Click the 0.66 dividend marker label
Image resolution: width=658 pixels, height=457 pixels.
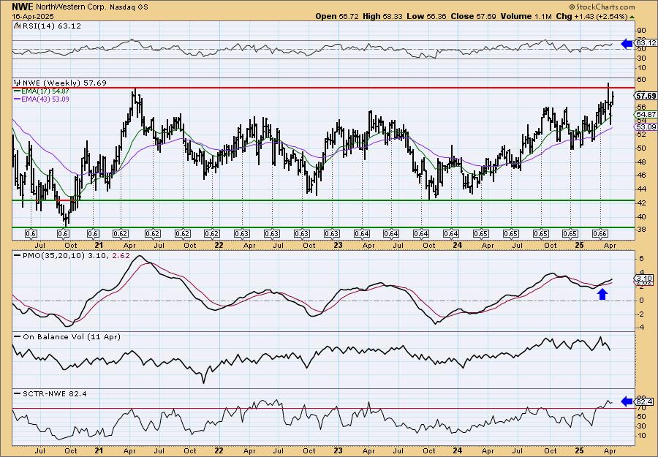point(600,234)
